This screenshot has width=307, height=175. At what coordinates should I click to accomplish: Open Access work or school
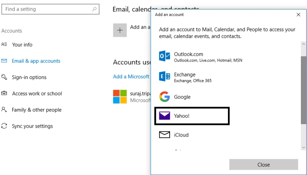(37, 94)
